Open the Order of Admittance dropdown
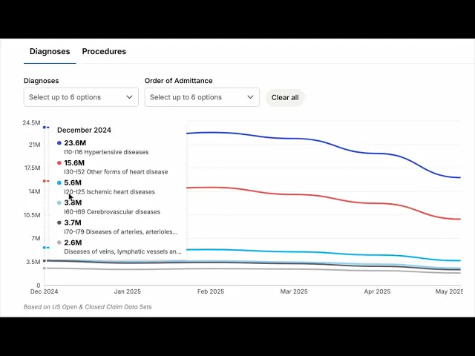This screenshot has height=356, width=475. [x=202, y=97]
